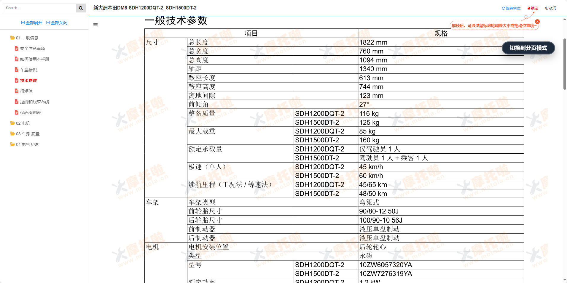Switch viewer to night mode

550,8
